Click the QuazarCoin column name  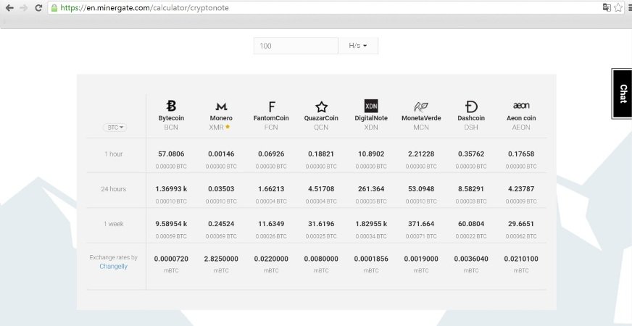coord(321,118)
